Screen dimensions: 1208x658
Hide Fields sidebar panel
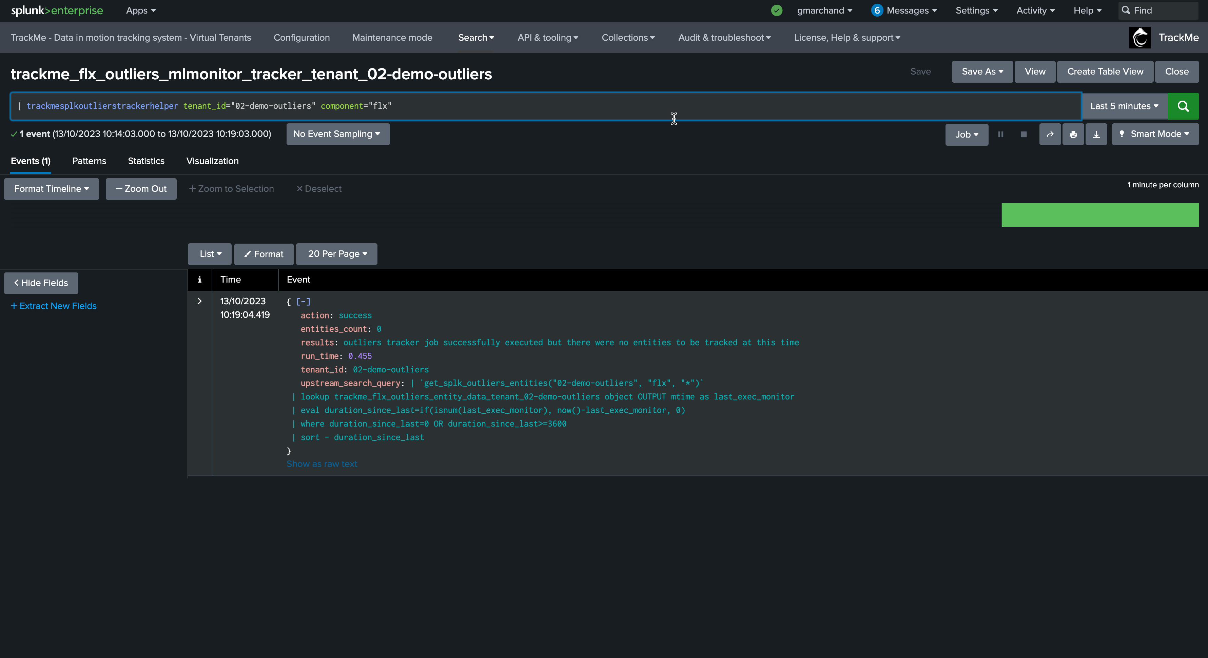pyautogui.click(x=41, y=283)
